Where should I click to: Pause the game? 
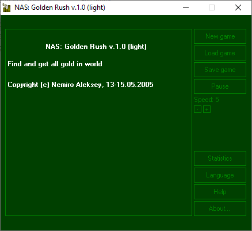coord(220,86)
